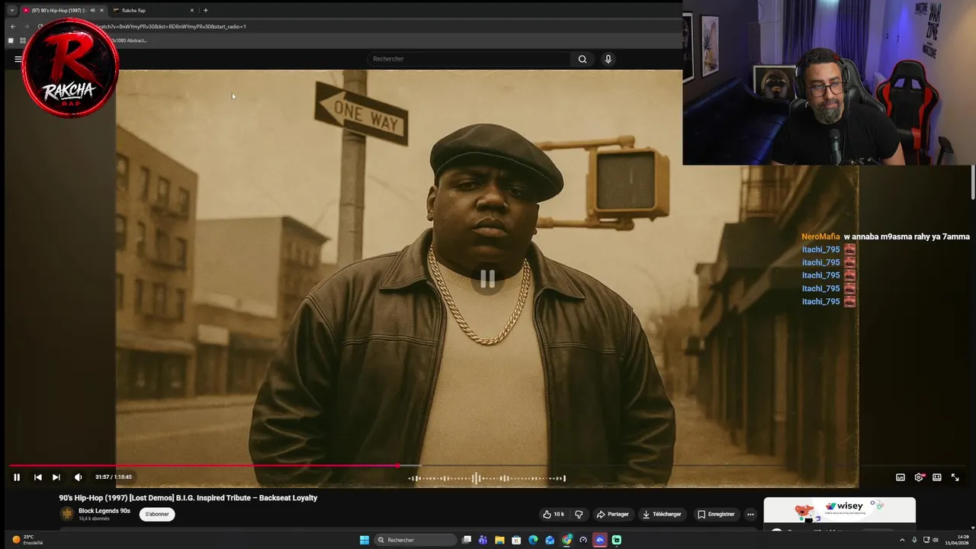Open Microsoft Edge from the taskbar

[x=533, y=540]
